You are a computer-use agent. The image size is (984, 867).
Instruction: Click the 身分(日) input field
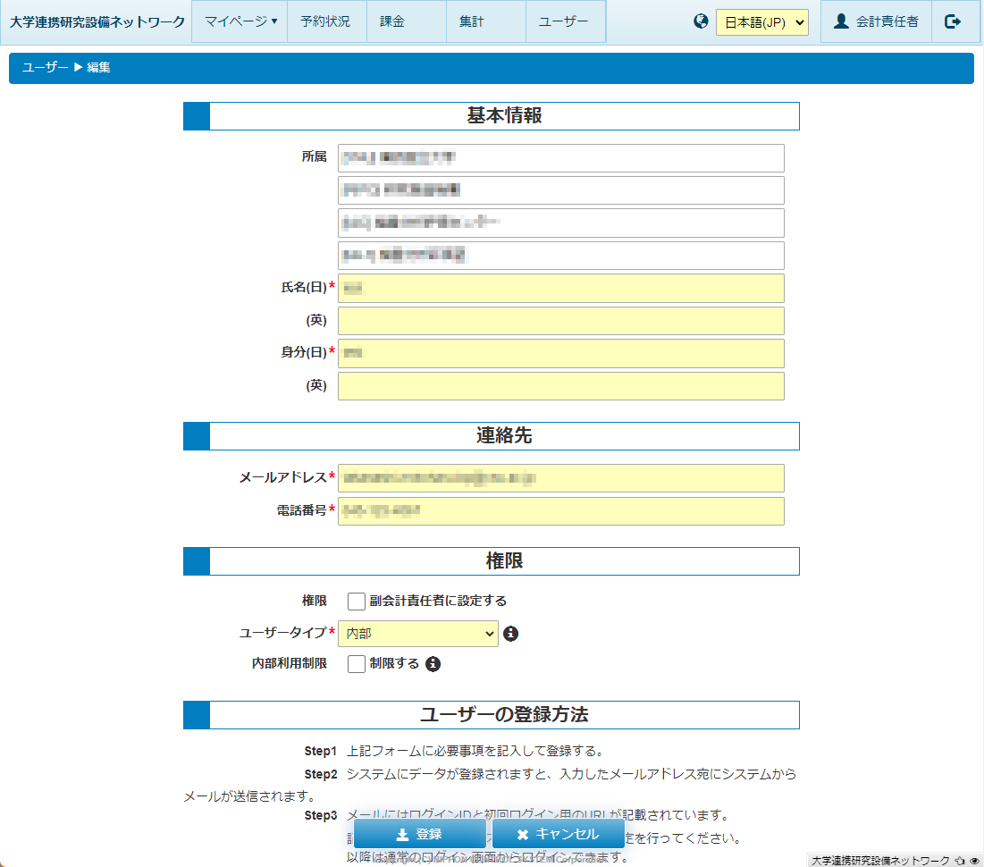point(561,353)
